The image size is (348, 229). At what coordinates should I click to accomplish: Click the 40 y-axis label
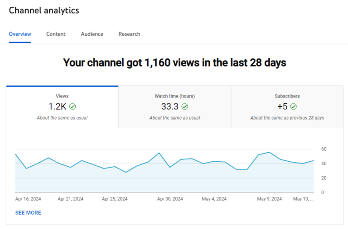coord(324,164)
